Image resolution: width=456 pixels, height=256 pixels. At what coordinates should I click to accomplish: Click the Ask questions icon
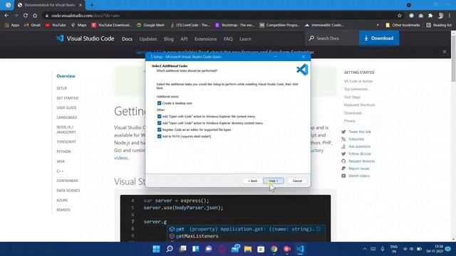343,146
